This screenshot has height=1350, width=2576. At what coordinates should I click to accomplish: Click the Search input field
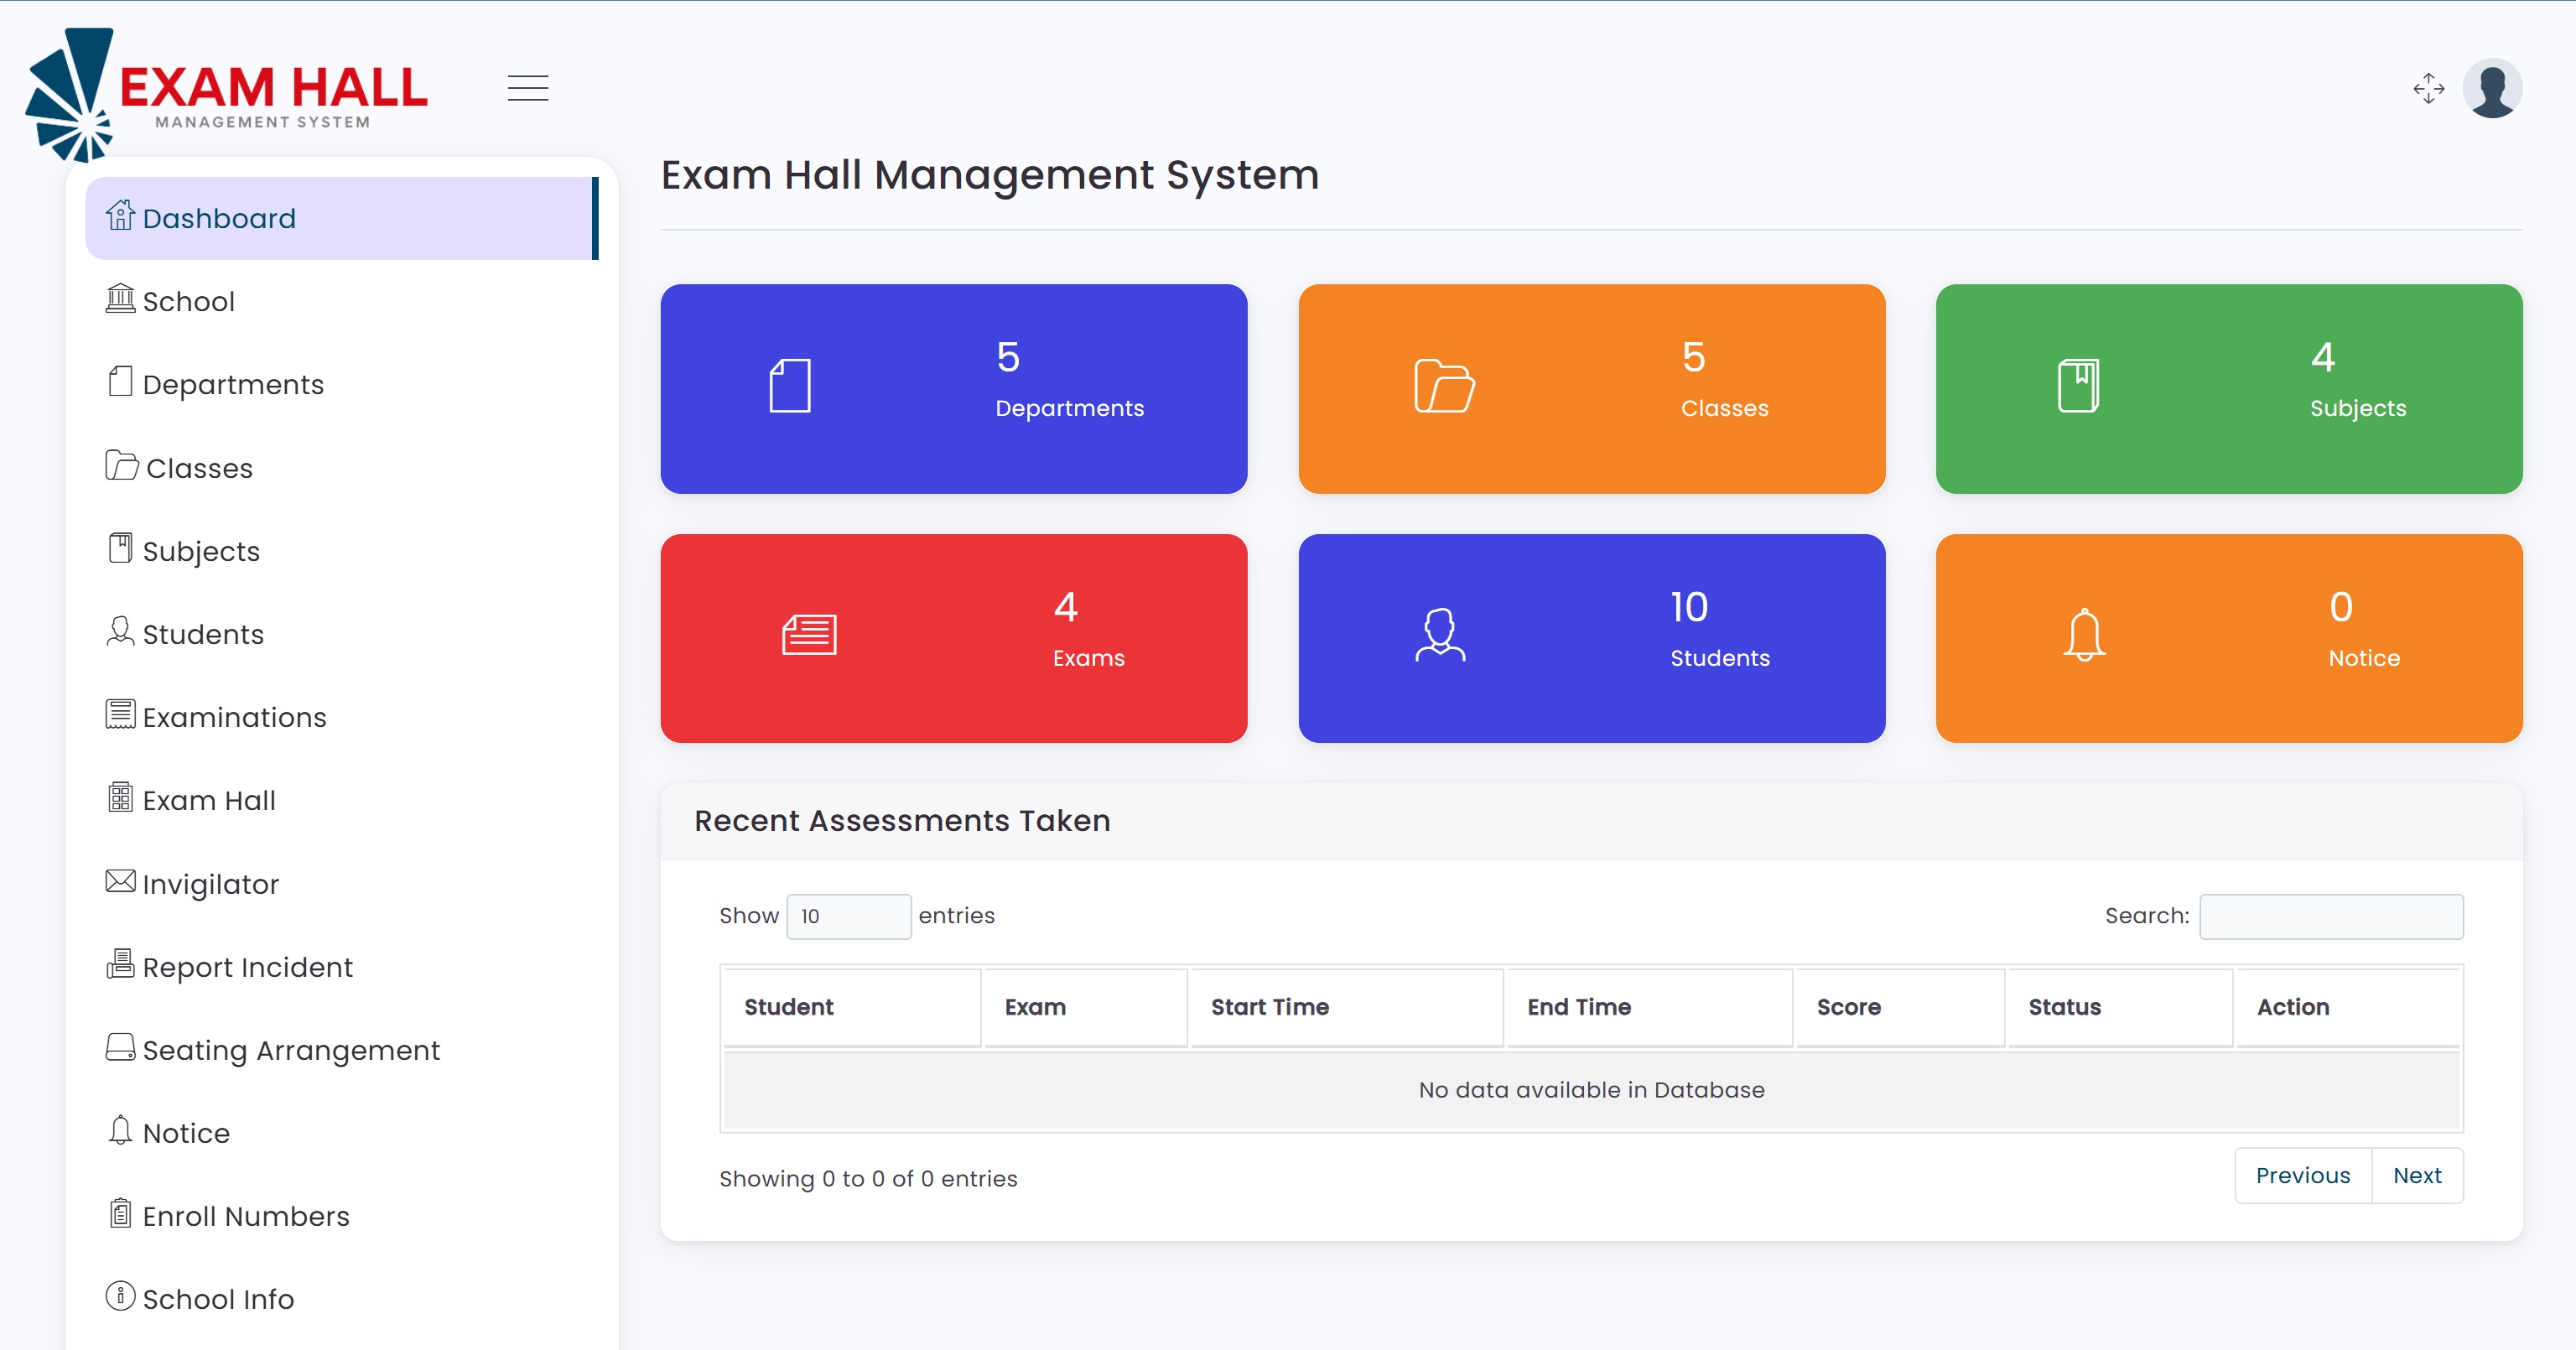point(2330,916)
